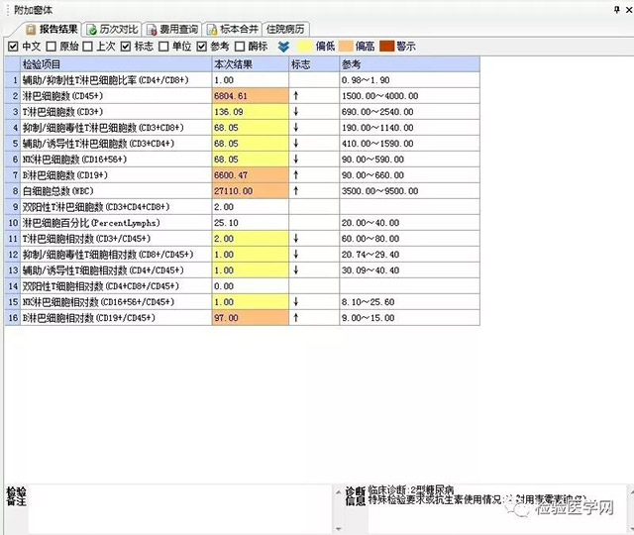This screenshot has height=535, width=634.
Task: Click the 费用查询 tab icon
Action: [153, 29]
